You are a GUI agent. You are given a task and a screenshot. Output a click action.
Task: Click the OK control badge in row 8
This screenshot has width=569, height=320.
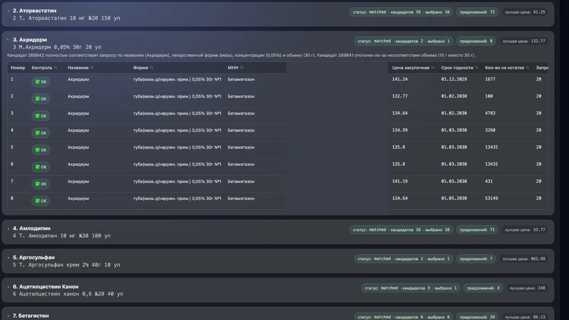[x=41, y=201]
